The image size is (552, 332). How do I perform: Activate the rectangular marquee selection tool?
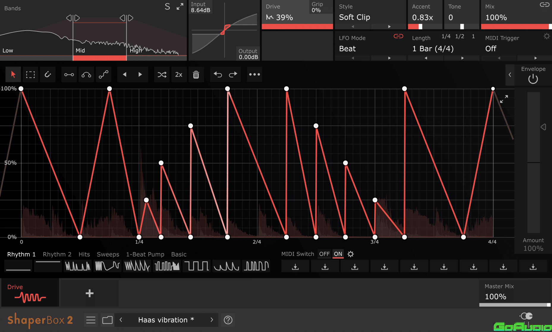[x=31, y=75]
